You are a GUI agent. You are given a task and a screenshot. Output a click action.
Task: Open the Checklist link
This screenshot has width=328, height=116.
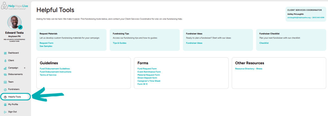click(264, 43)
